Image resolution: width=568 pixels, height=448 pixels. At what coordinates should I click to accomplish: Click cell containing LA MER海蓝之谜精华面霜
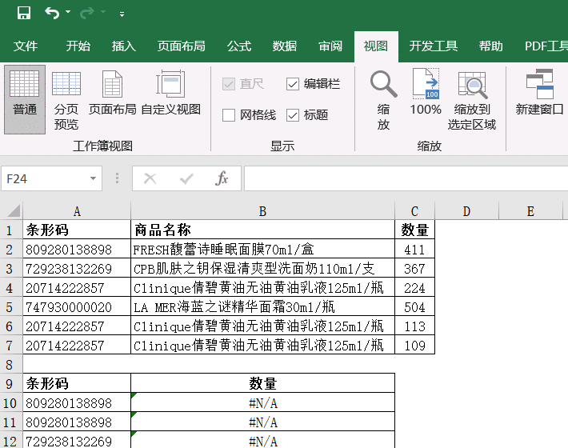click(x=262, y=307)
